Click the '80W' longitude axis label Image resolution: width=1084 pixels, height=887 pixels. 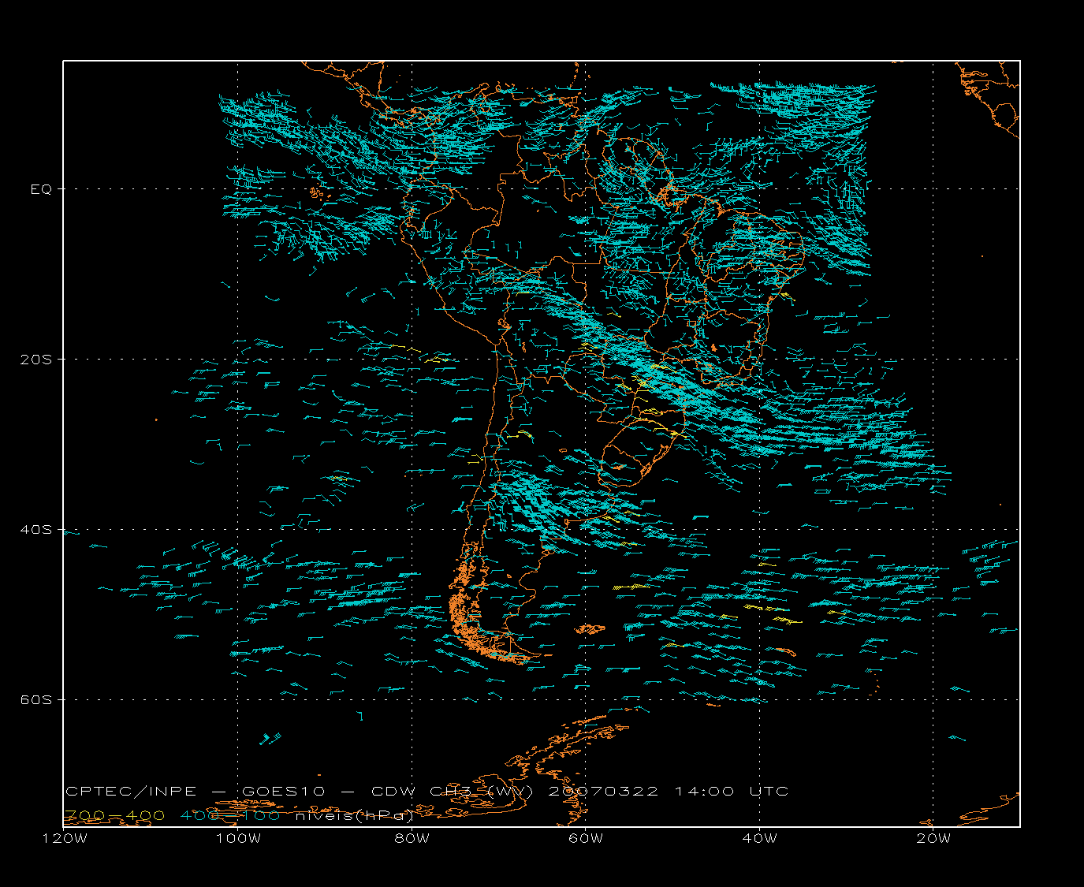(412, 838)
